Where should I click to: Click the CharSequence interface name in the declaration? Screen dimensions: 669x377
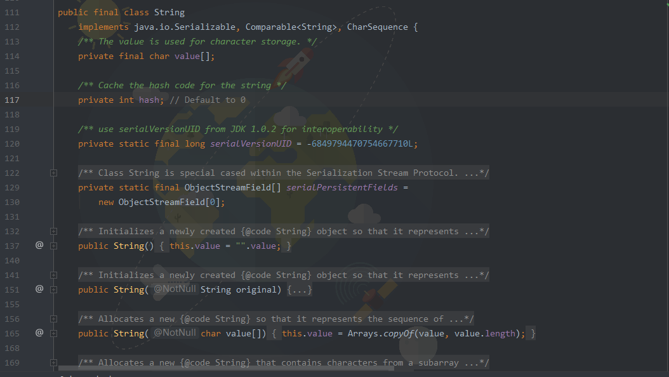tap(378, 27)
